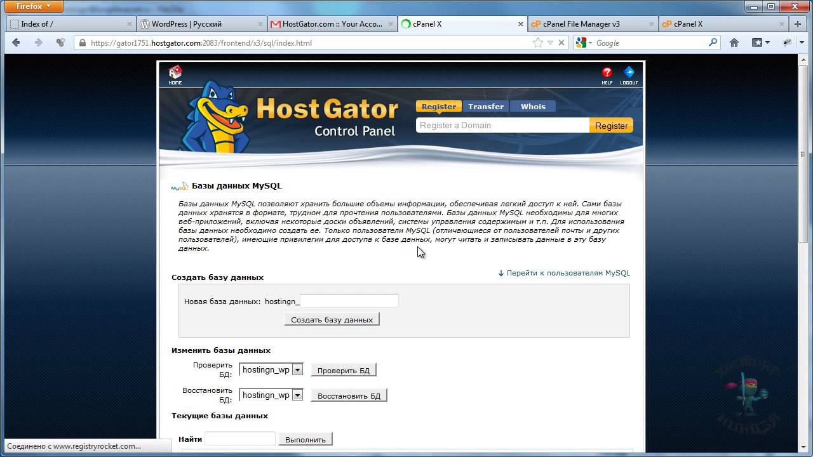Click the "Найти" search input field
This screenshot has height=457, width=813.
[240, 439]
